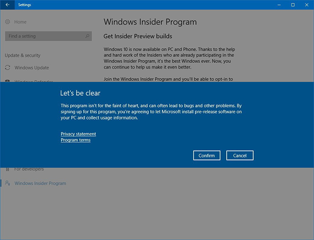
Task: Open the Program terms link
Action: [x=76, y=140]
